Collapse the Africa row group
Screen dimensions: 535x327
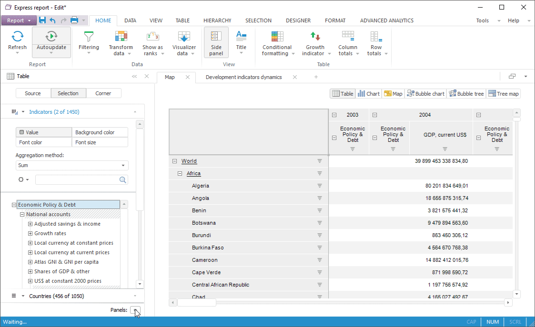coord(180,174)
